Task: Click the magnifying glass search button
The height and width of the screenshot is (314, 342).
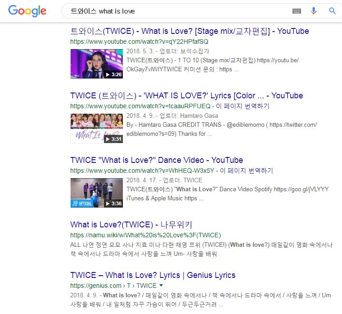Action: coord(332,11)
